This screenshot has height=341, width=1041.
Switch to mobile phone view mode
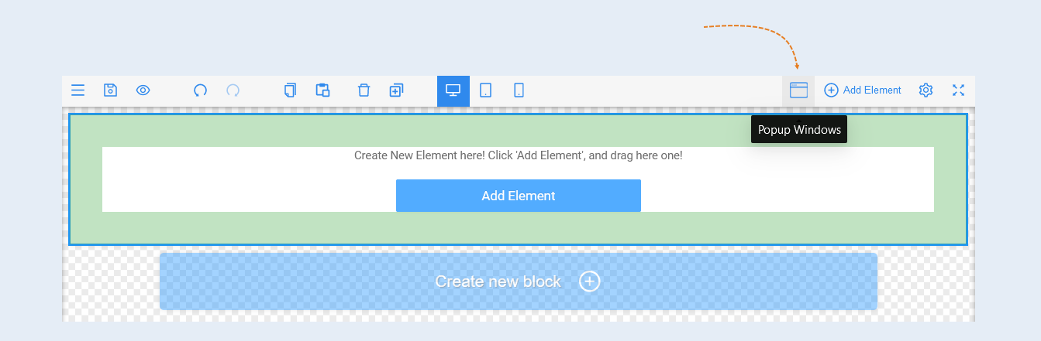tap(519, 90)
